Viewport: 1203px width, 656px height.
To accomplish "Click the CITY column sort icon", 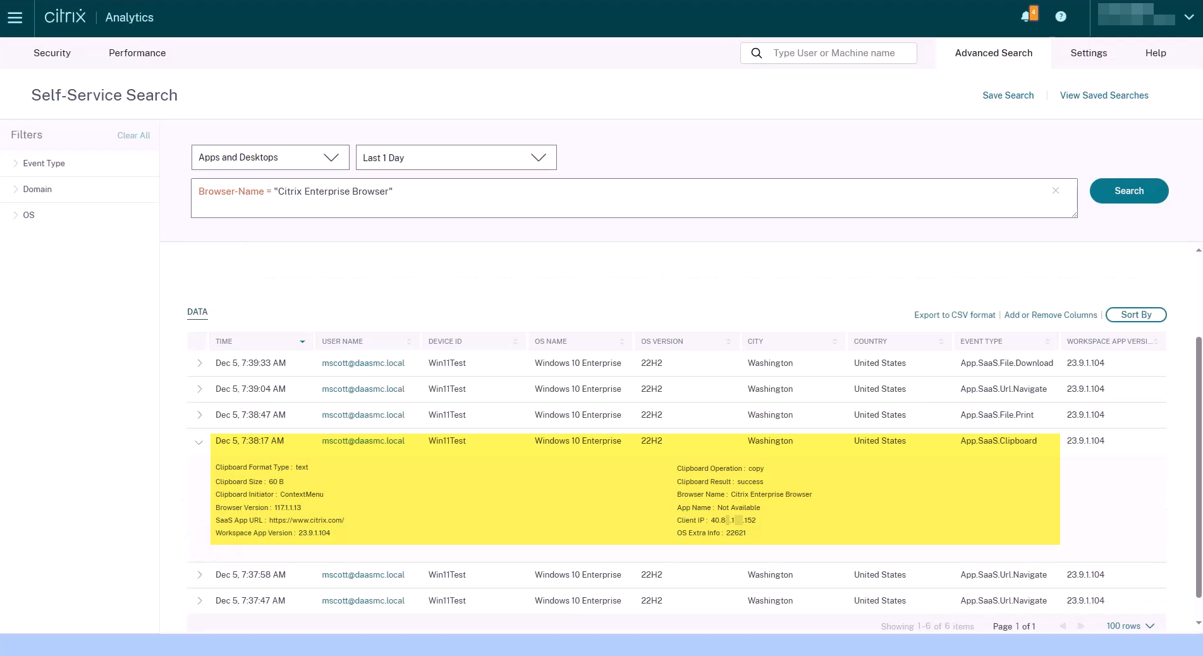I will point(834,342).
